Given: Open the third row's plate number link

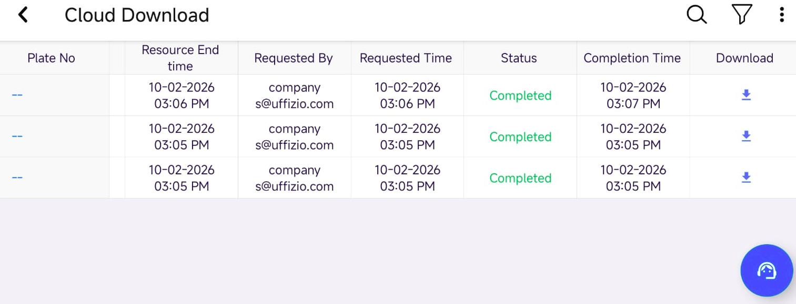Looking at the screenshot, I should tap(17, 178).
